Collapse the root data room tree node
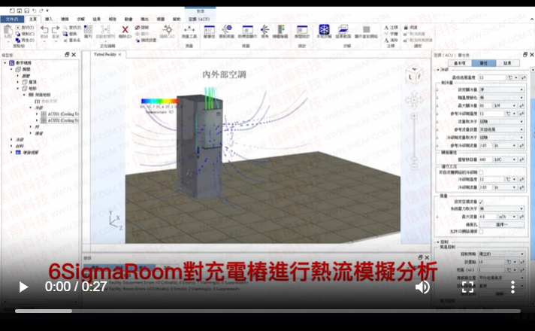Viewport: 535px width, 331px height. click(5, 63)
